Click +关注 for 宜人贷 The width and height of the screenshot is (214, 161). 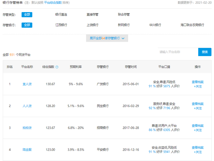tap(198, 87)
